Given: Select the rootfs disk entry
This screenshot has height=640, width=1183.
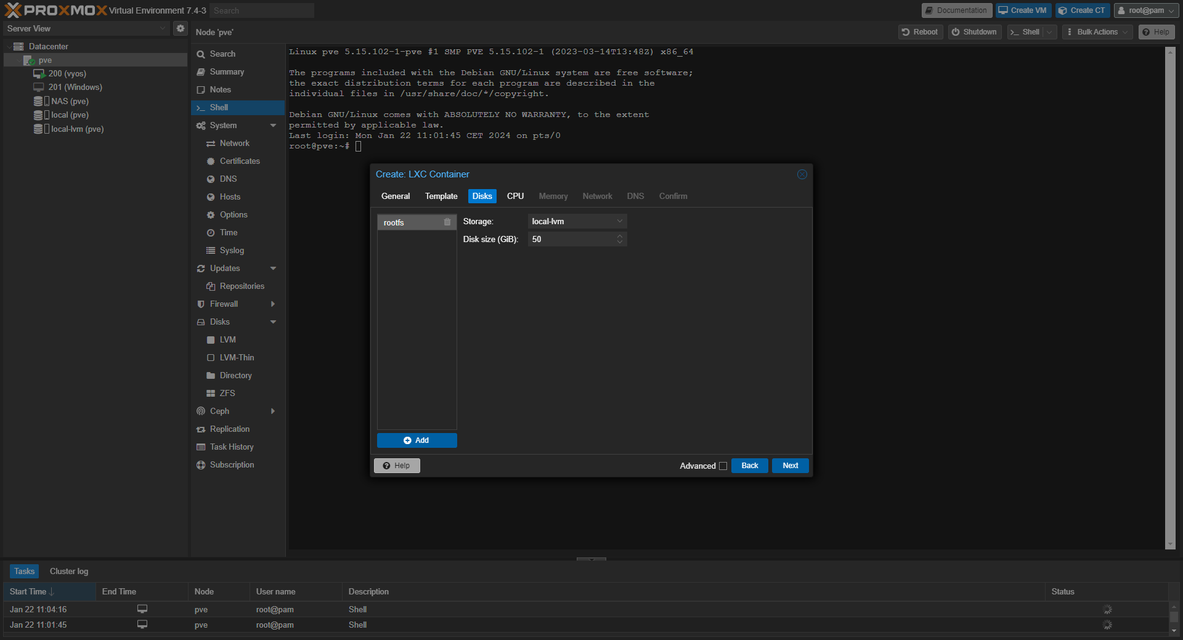Looking at the screenshot, I should [417, 222].
